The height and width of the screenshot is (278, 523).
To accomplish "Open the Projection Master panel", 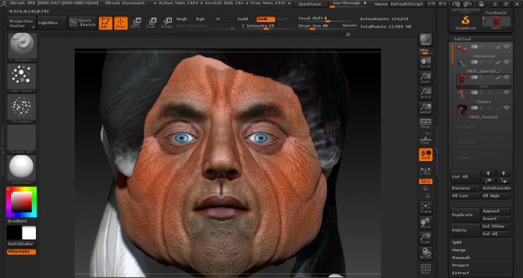I will click(x=21, y=23).
